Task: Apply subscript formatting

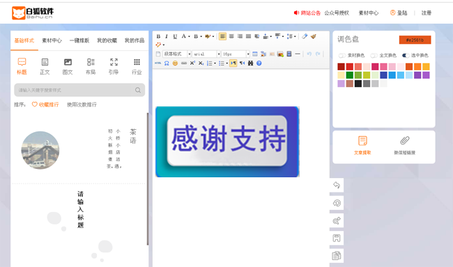Action: (201, 63)
